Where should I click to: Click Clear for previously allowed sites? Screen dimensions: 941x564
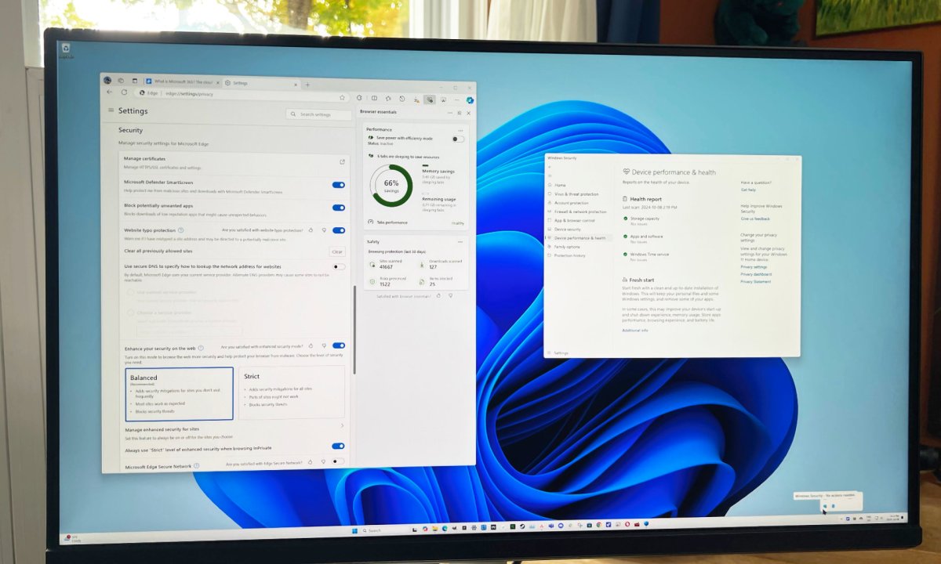[x=336, y=251]
